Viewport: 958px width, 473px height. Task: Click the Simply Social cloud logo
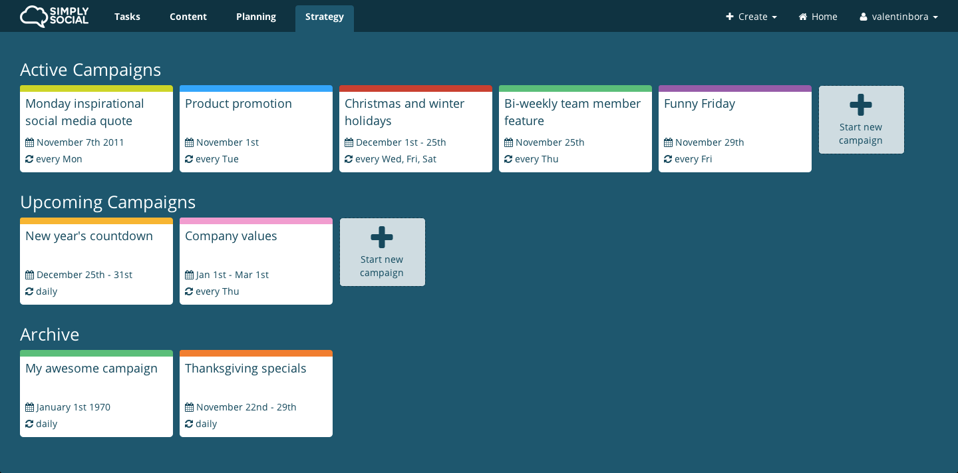(34, 16)
